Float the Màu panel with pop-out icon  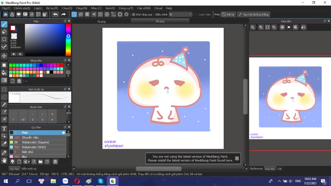[x=65, y=21]
